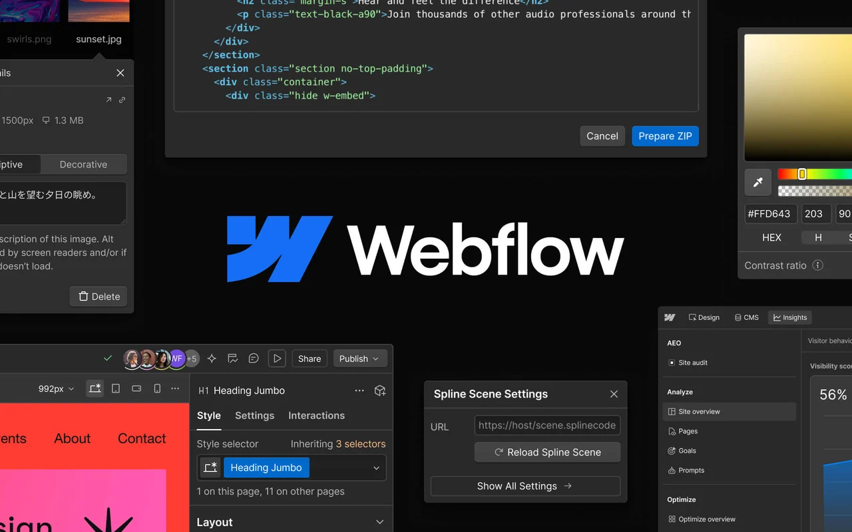Click the Prepare ZIP button
Screen dimensions: 852x532
(x=665, y=136)
